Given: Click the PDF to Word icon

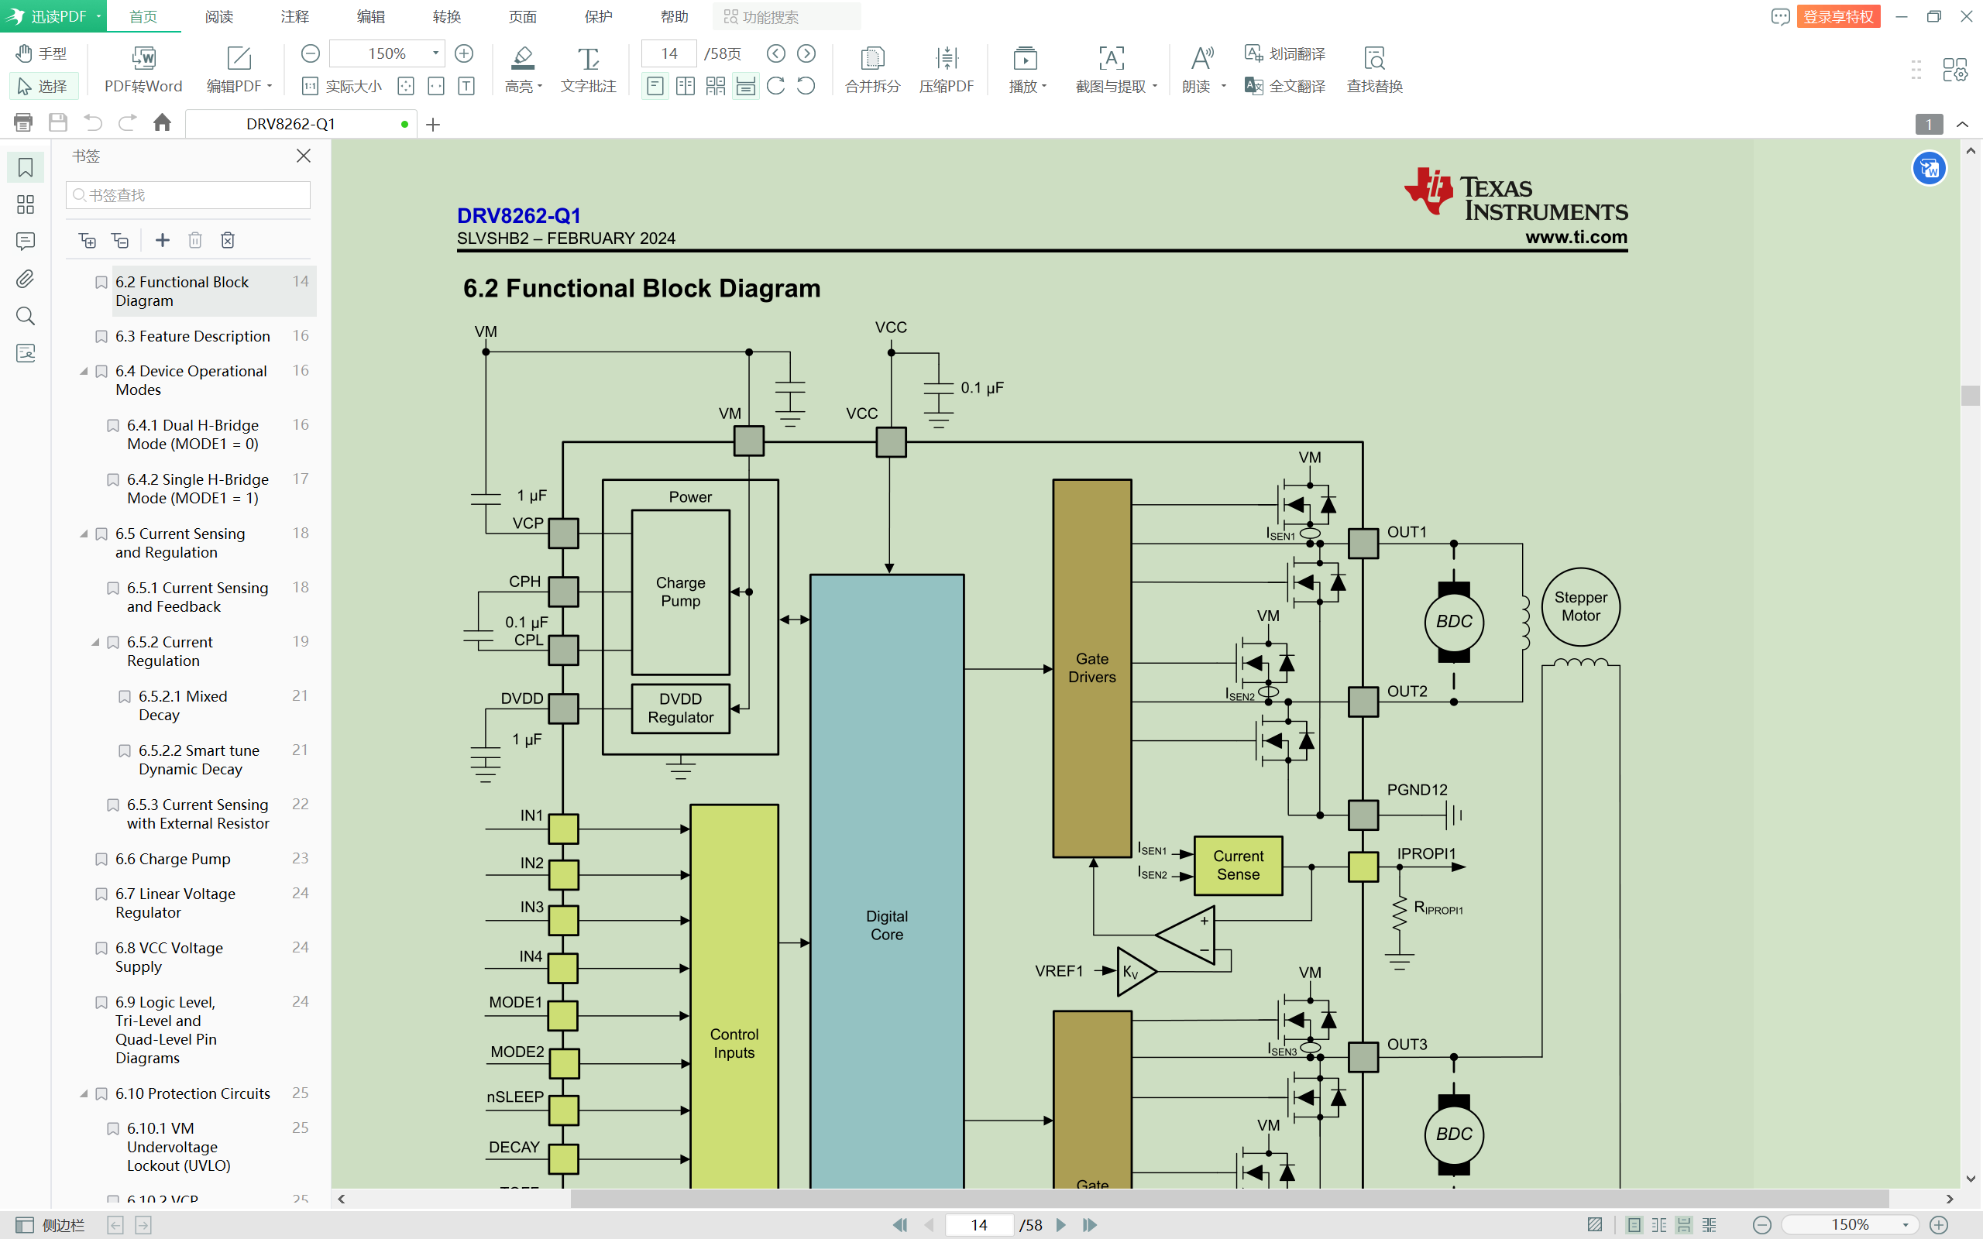Looking at the screenshot, I should click(143, 58).
